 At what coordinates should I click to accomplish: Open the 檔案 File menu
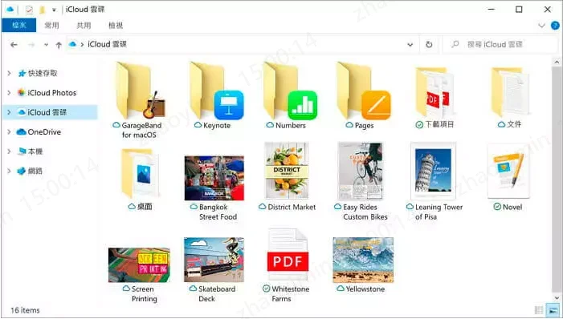(19, 25)
